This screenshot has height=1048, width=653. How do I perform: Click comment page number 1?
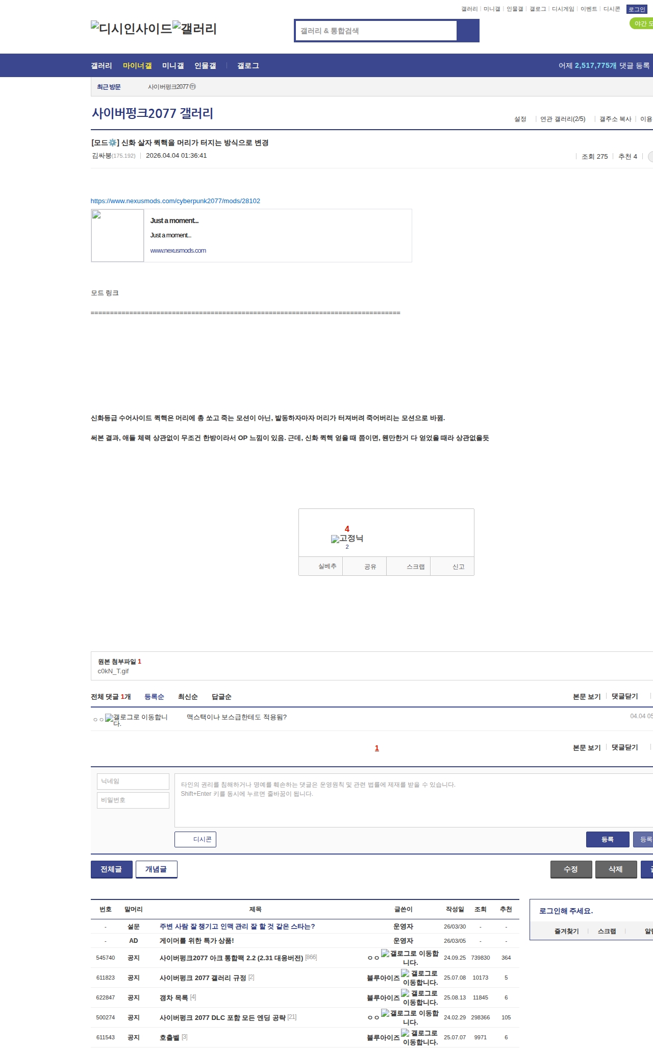pos(377,748)
